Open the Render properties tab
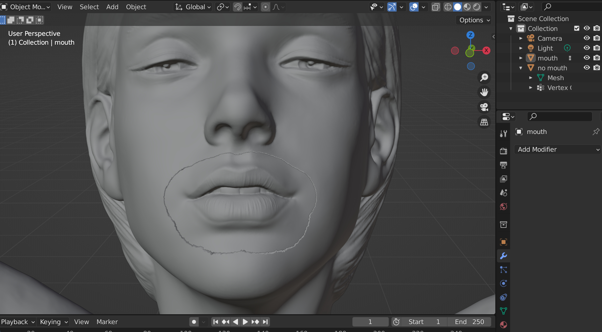Screen dimensions: 602x332 (504, 151)
